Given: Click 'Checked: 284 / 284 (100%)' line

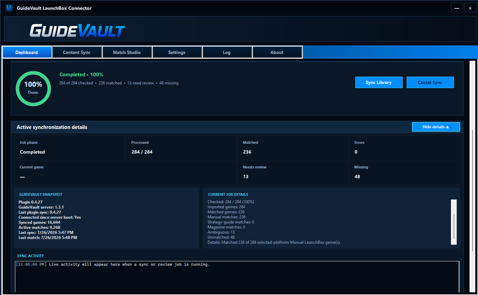Looking at the screenshot, I should (x=231, y=202).
